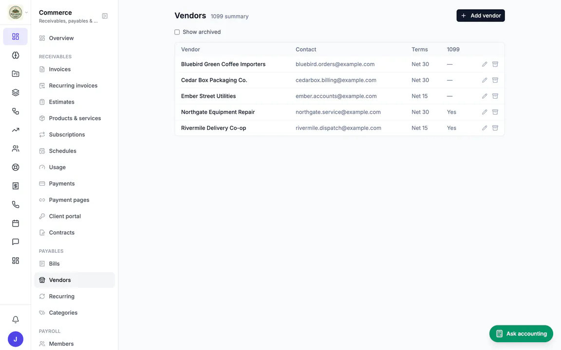Click the Terms column header
This screenshot has height=350, width=561.
tap(420, 49)
